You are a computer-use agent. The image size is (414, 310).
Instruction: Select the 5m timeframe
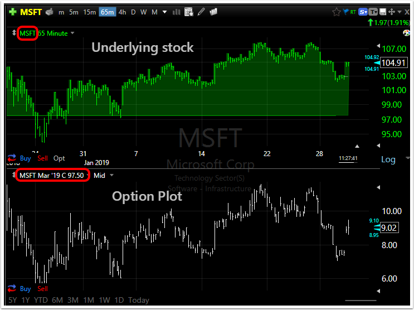pos(74,12)
